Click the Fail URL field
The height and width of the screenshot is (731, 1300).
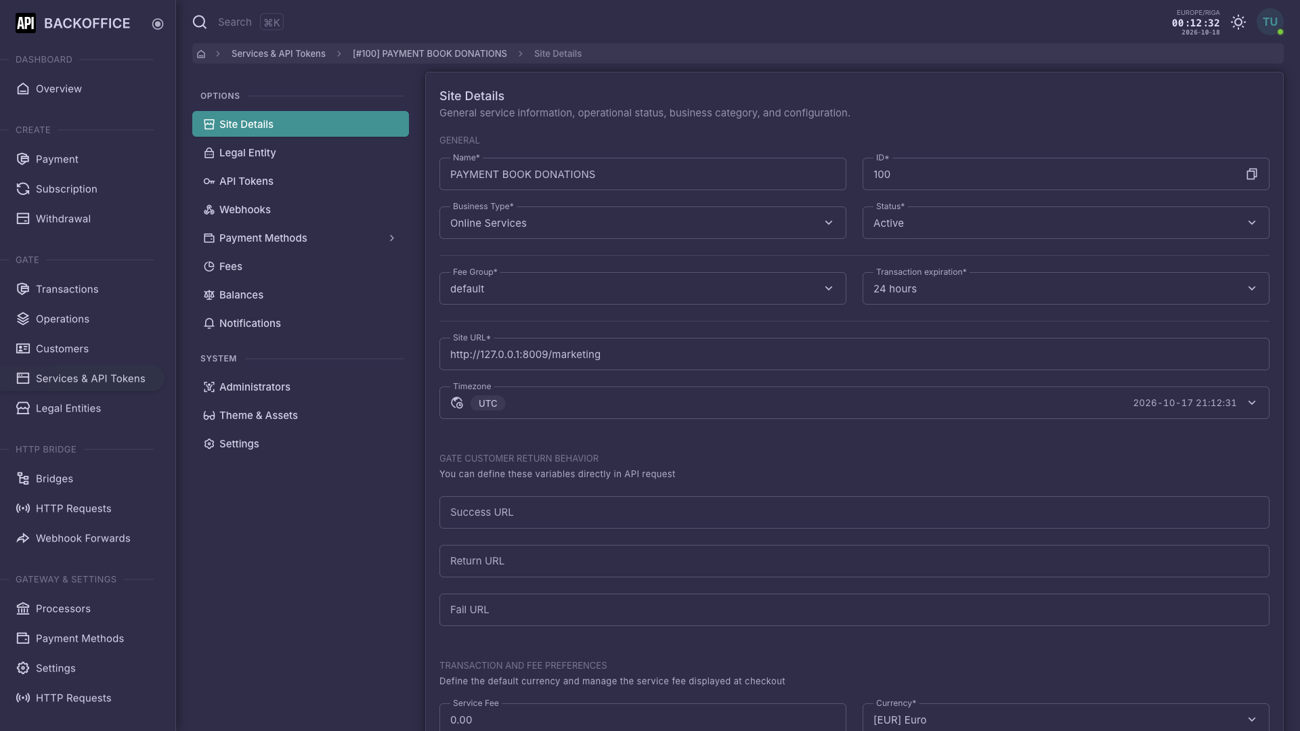[x=854, y=610]
